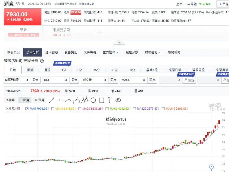The image size is (229, 172).
Task: Set chart range to 6 個月
Action: 25,100
